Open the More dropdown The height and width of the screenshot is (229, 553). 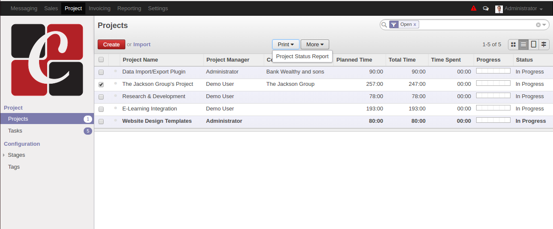[315, 45]
